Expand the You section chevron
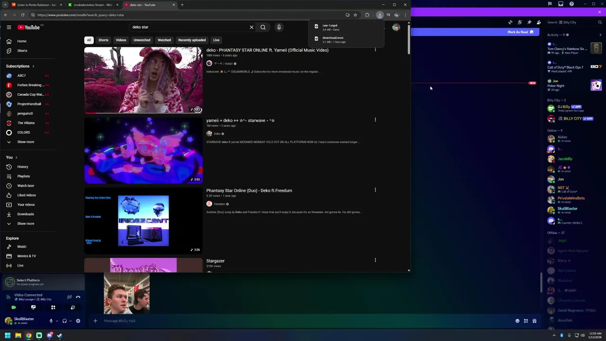Viewport: 606px width, 341px height. pos(16,157)
